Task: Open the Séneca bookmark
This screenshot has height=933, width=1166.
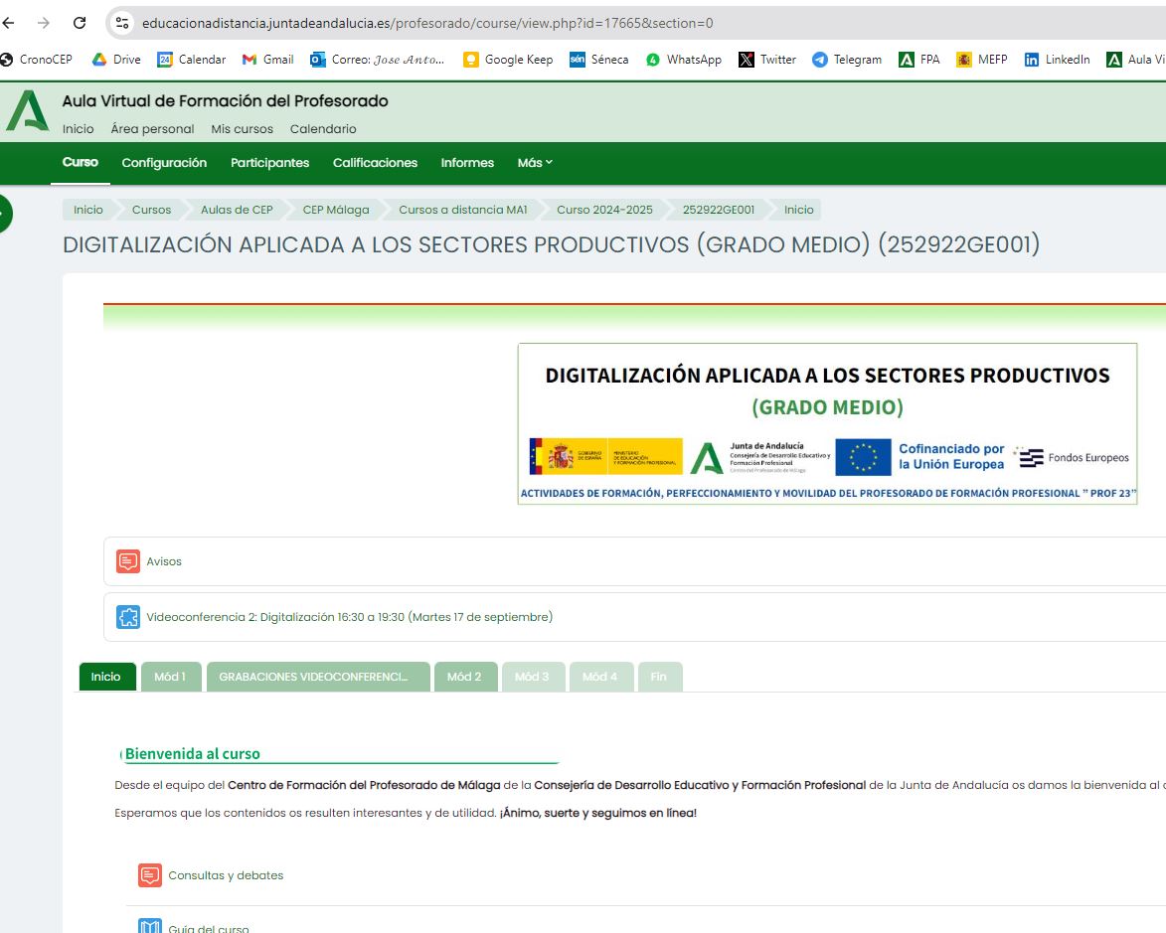Action: click(598, 60)
